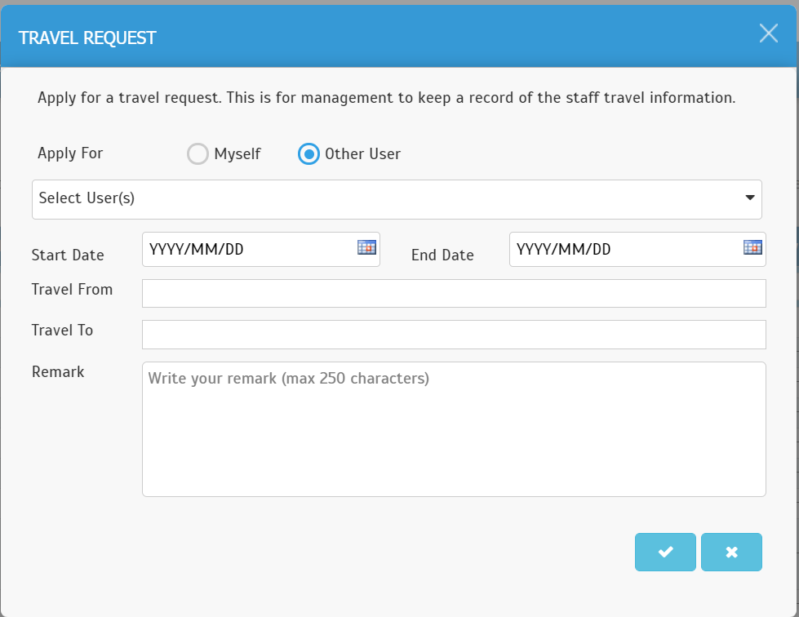Open the End Date calendar picker icon
Image resolution: width=799 pixels, height=617 pixels.
click(x=752, y=247)
